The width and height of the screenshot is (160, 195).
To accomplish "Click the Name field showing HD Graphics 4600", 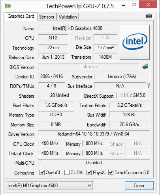I will (x=77, y=28).
